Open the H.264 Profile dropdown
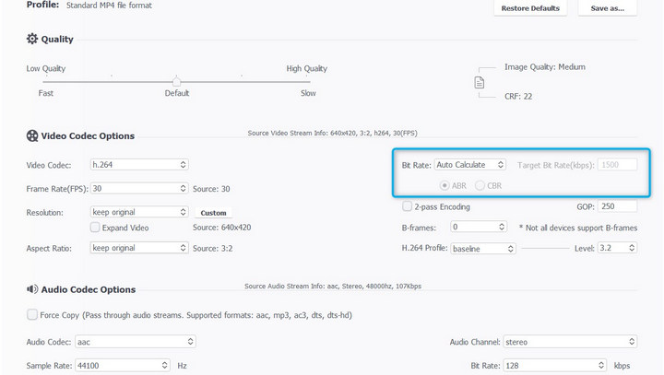The height and width of the screenshot is (375, 664). (482, 249)
